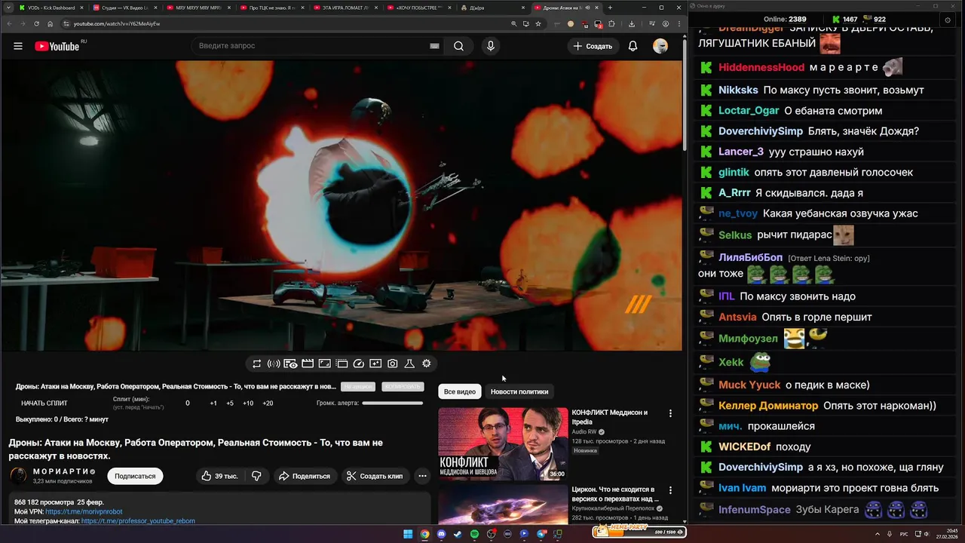Viewport: 965px width, 543px height.
Task: Open the МОРИАРТИ channel avatar
Action: (18, 476)
